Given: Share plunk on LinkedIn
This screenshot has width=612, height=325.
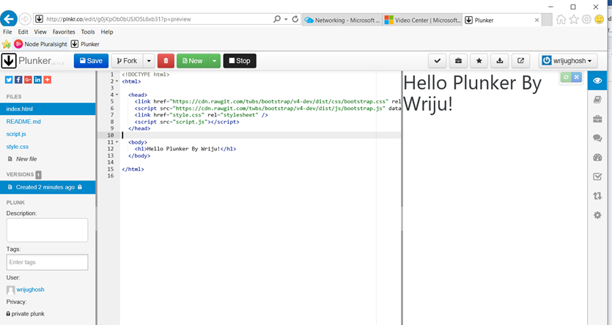Looking at the screenshot, I should click(x=37, y=80).
